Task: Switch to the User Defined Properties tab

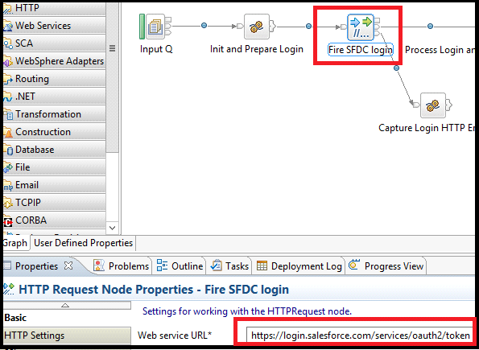Action: point(83,243)
